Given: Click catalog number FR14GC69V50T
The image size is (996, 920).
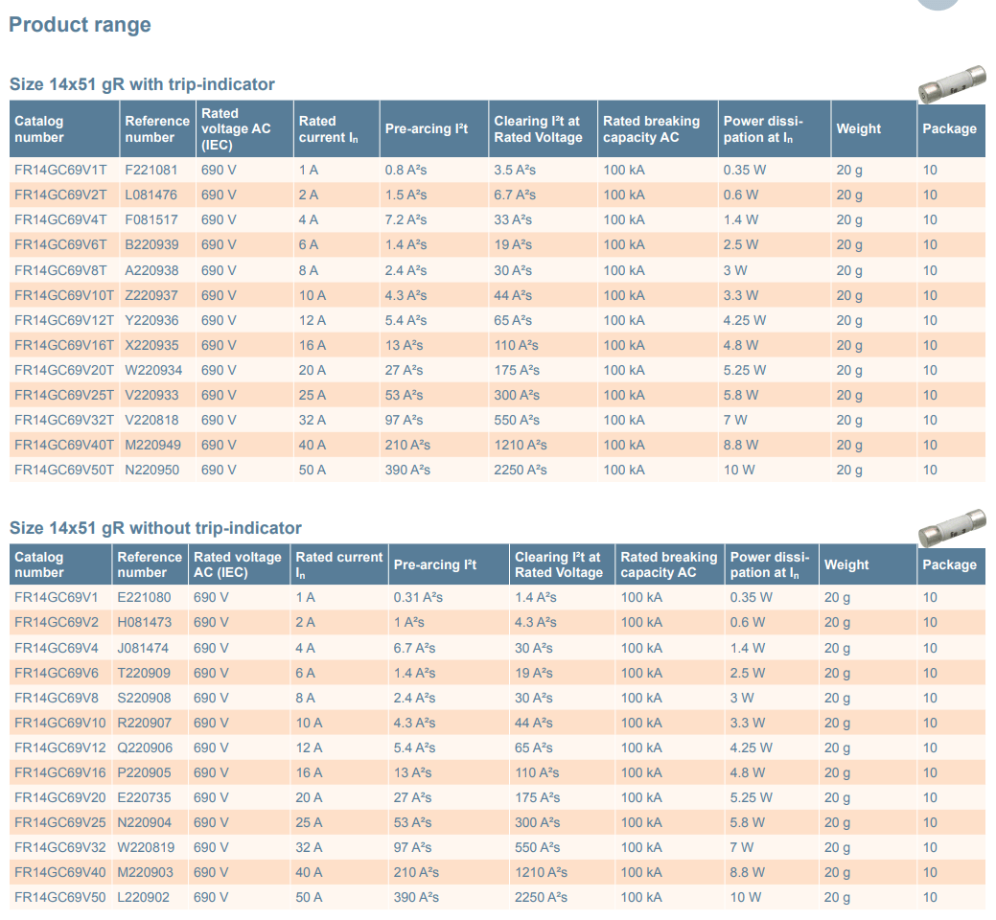Looking at the screenshot, I should (x=64, y=470).
